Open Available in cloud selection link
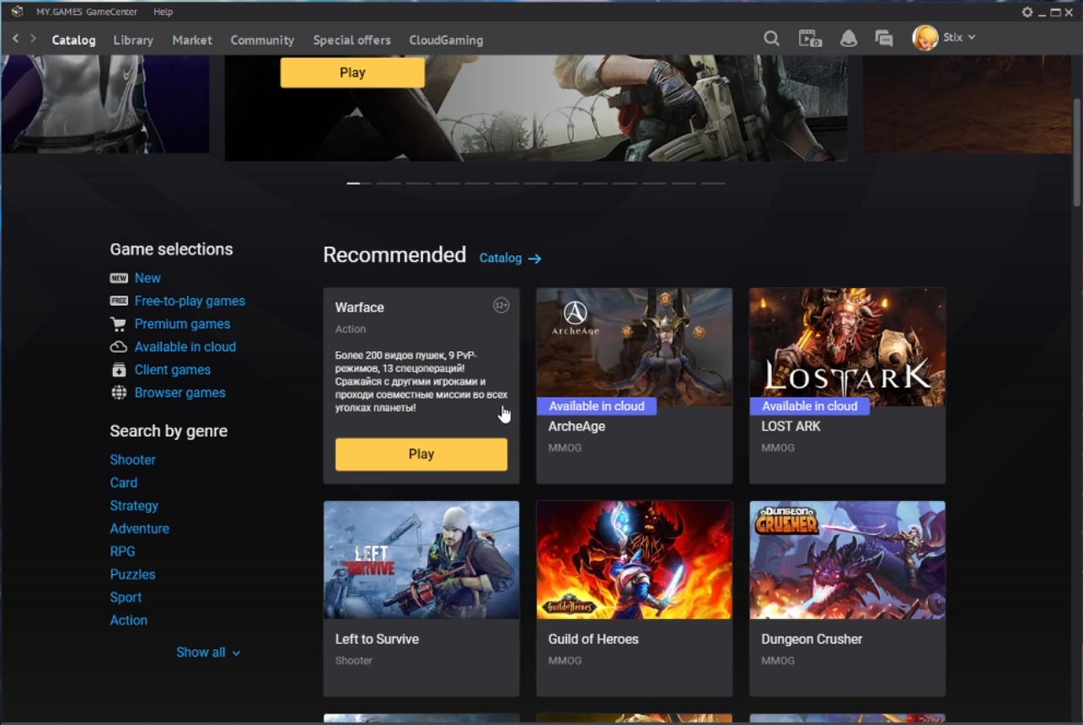Screen dimensions: 1083x725 click(185, 347)
